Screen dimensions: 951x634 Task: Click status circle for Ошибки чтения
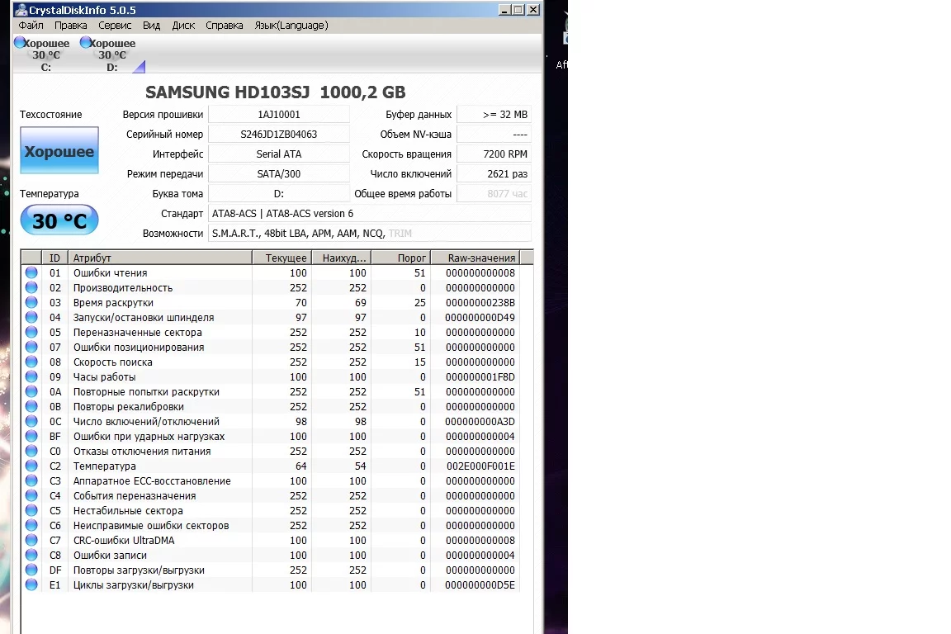tap(31, 273)
